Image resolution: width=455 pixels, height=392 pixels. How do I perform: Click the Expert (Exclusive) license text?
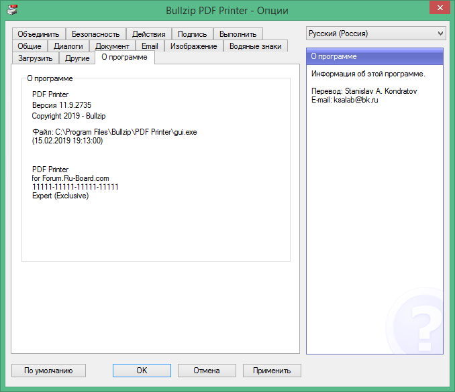(60, 196)
